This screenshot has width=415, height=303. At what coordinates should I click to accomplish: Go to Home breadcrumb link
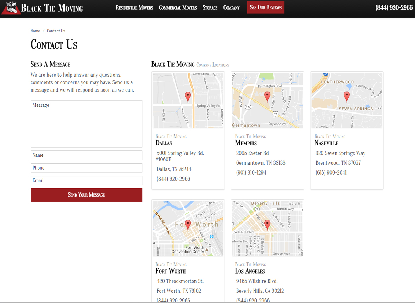[x=35, y=31]
